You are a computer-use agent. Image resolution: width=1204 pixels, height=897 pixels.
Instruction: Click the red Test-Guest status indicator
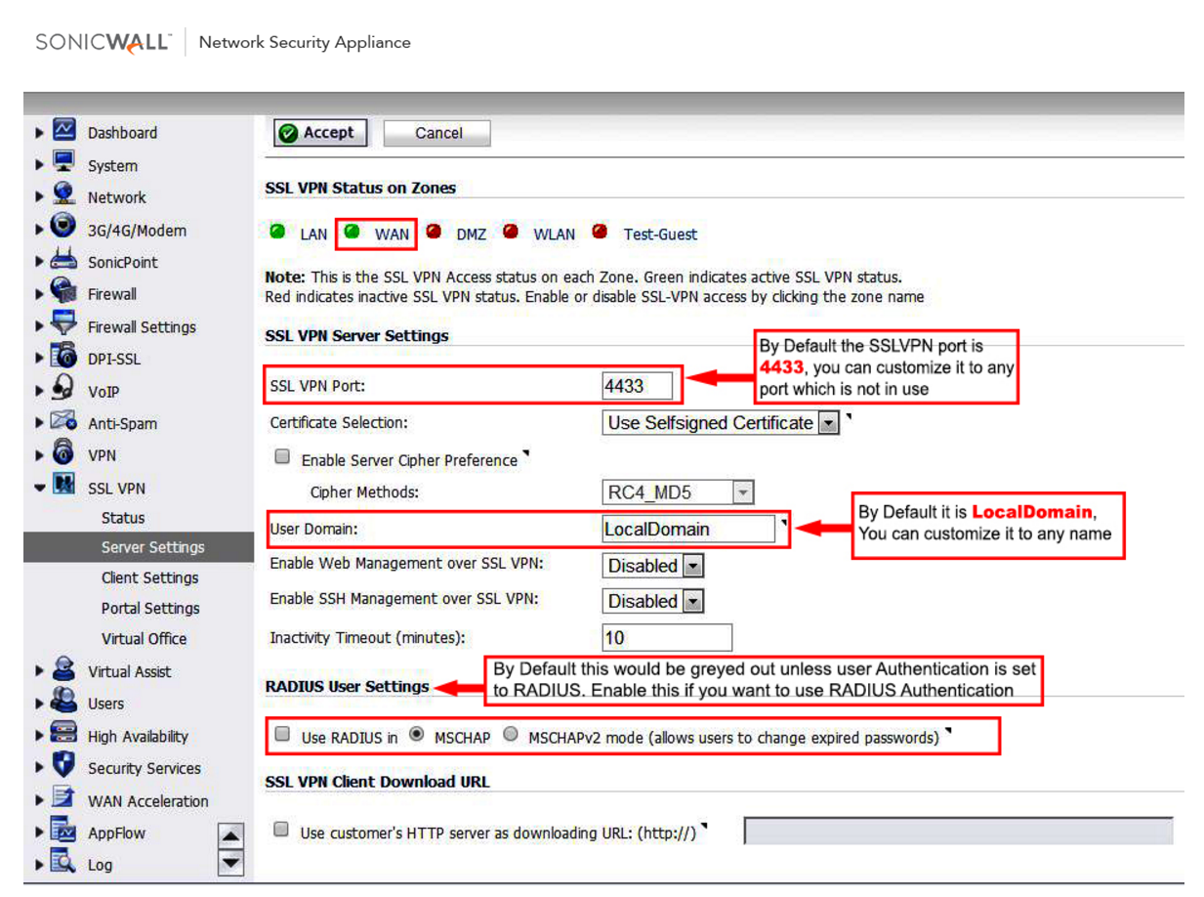point(600,233)
